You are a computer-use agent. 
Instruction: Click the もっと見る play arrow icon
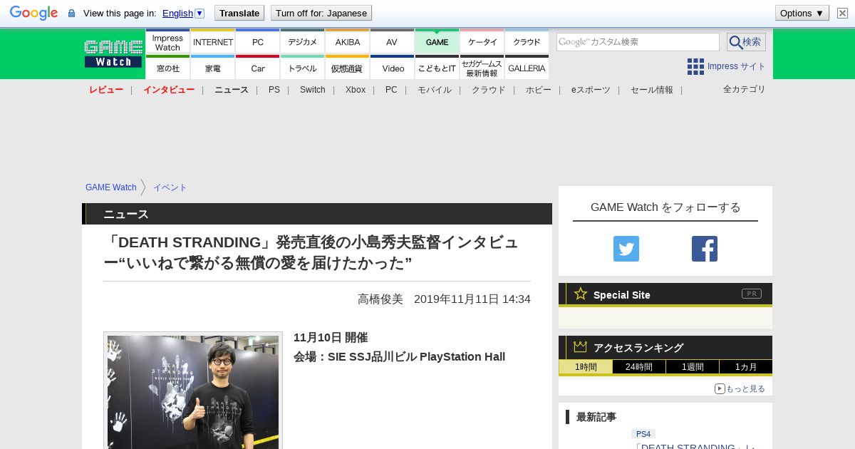[x=720, y=388]
